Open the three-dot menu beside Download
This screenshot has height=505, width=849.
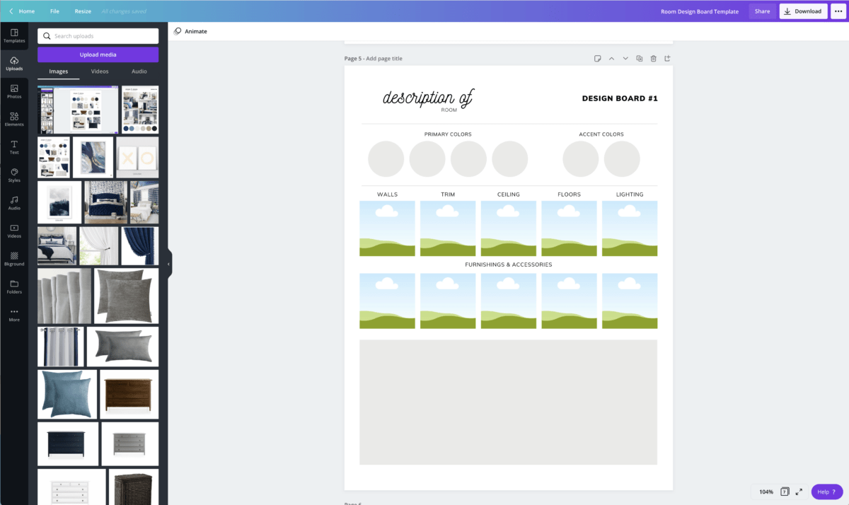[x=838, y=11]
